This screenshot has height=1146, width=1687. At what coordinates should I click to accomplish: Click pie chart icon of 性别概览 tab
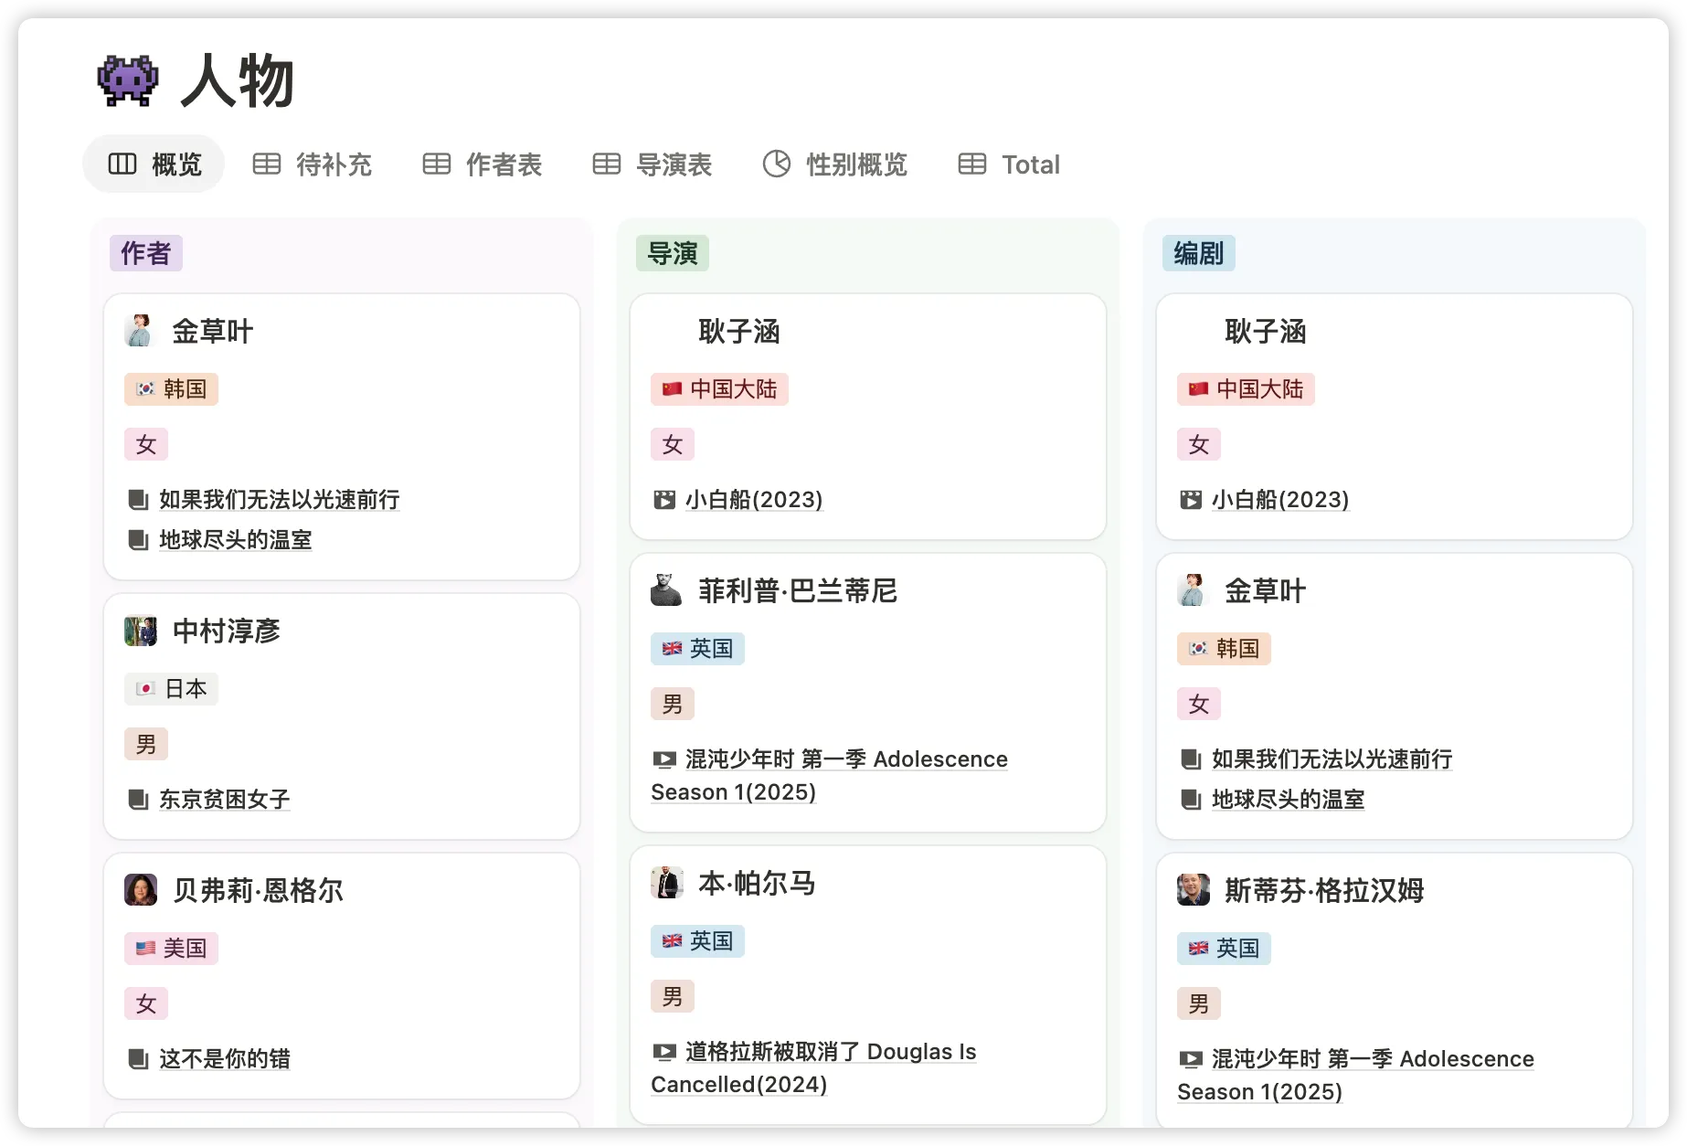coord(777,164)
